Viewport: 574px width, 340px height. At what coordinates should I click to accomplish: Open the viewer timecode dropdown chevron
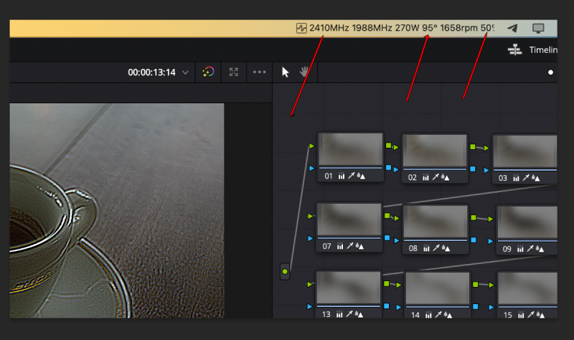[x=185, y=72]
